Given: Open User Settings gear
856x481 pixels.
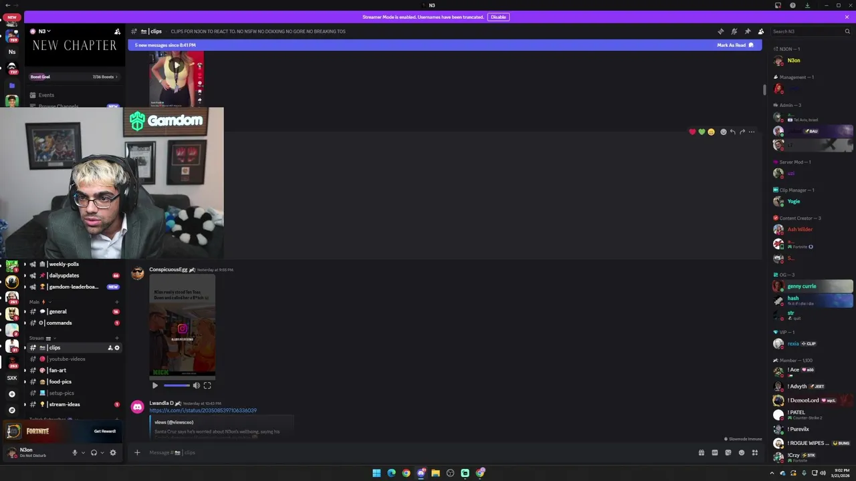Looking at the screenshot, I should click(x=112, y=452).
